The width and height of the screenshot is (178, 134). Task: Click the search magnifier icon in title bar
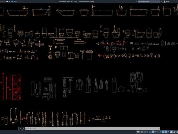161,1
